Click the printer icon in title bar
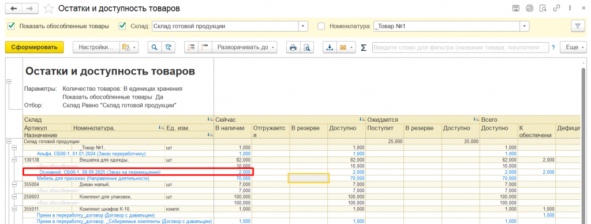Screen dimensions: 591x224 click(530, 8)
